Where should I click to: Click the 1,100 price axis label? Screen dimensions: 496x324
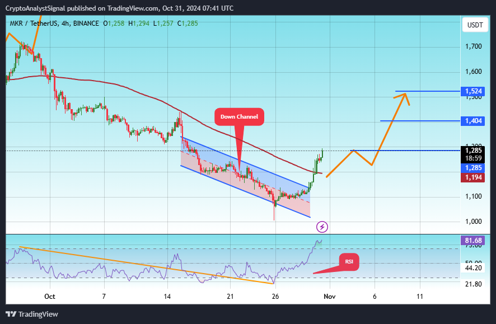click(474, 196)
